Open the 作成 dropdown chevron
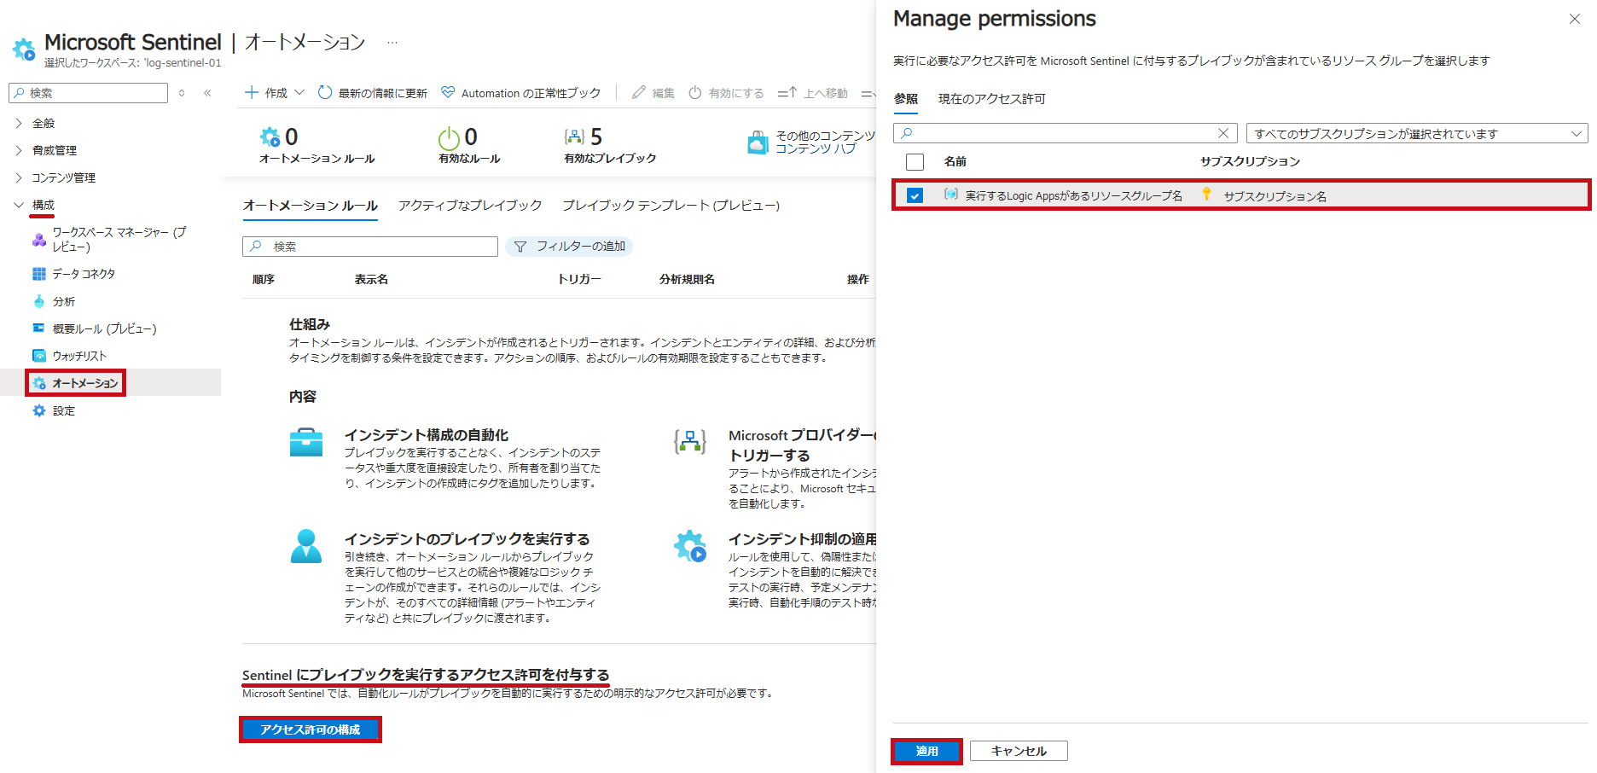 click(299, 92)
